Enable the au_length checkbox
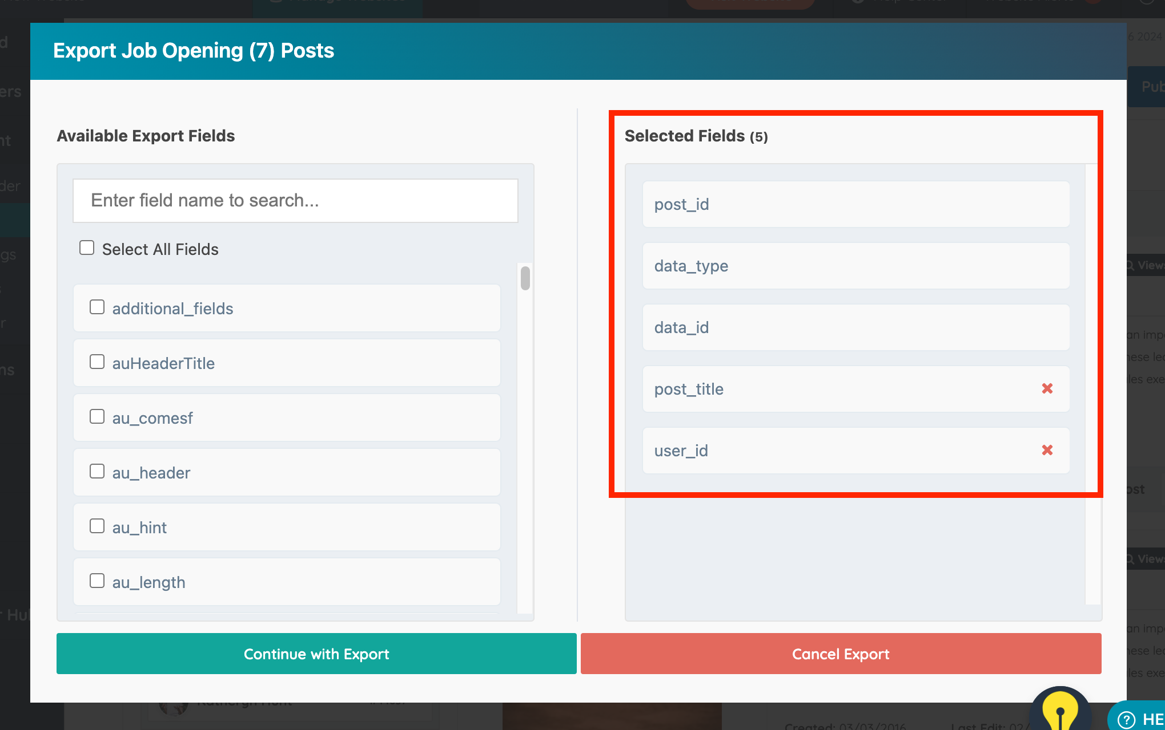1165x730 pixels. (97, 581)
